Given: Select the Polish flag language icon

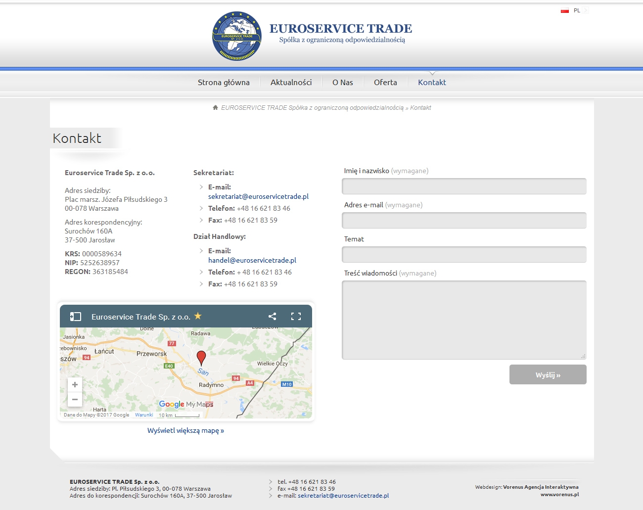Looking at the screenshot, I should coord(564,10).
